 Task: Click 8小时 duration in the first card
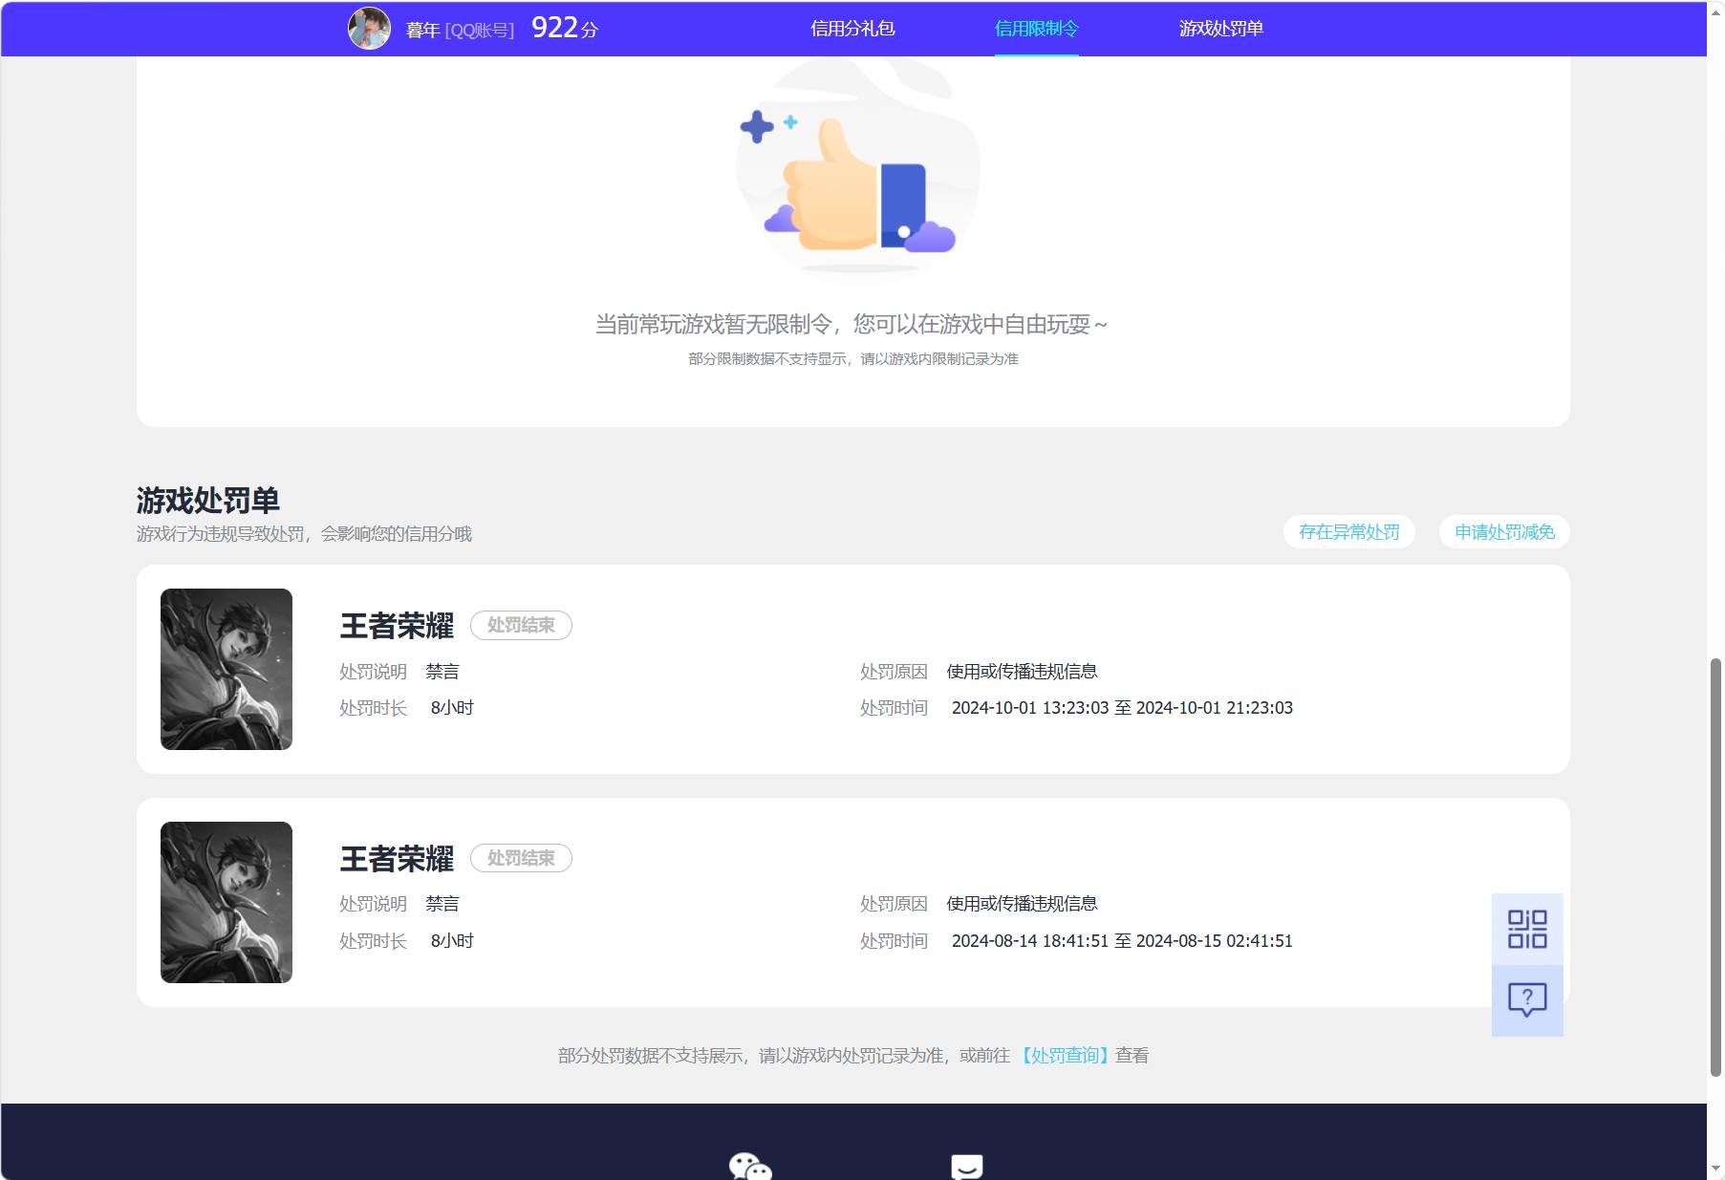452,708
